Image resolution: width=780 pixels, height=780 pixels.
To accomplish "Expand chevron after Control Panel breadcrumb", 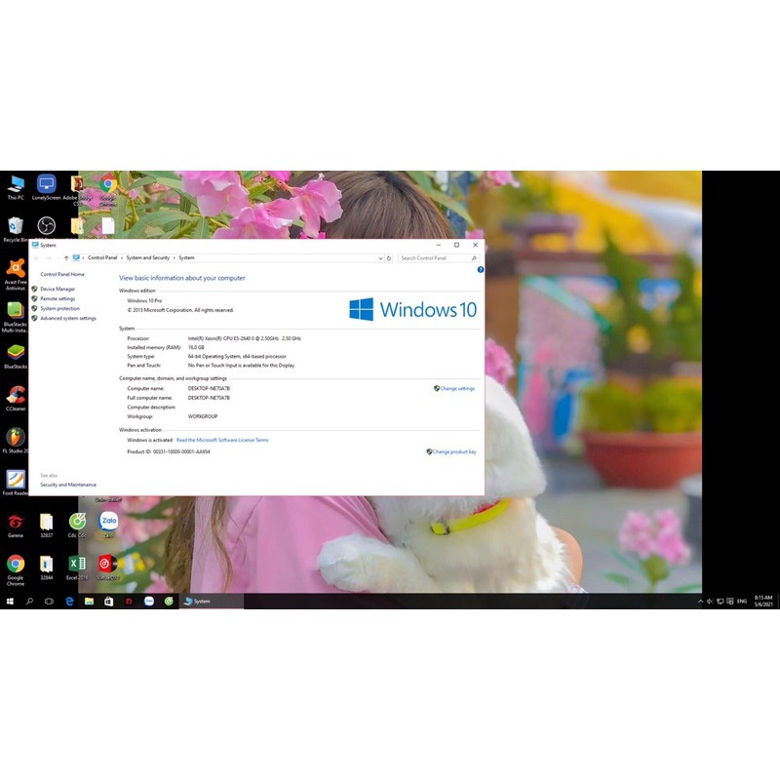I will click(x=121, y=257).
